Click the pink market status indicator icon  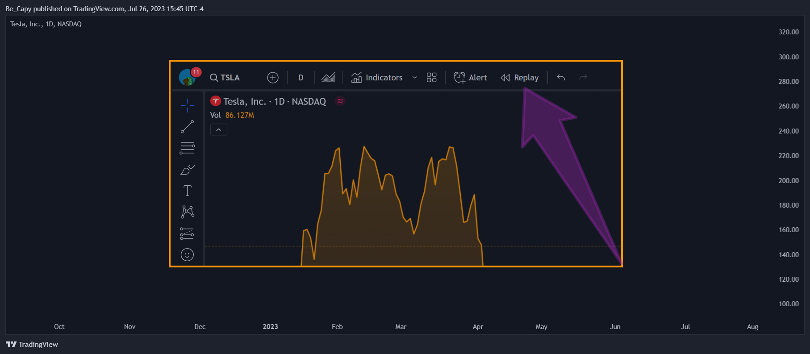point(340,101)
